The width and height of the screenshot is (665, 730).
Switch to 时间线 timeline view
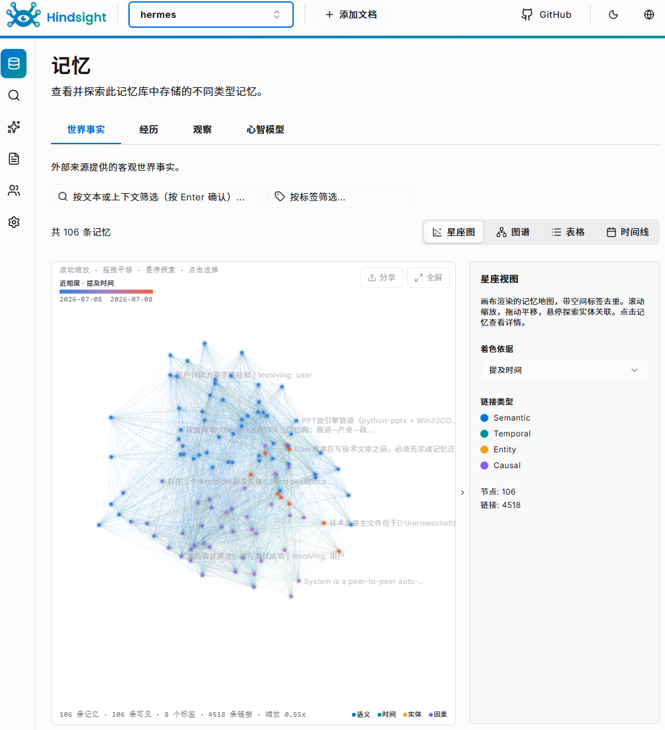(627, 232)
